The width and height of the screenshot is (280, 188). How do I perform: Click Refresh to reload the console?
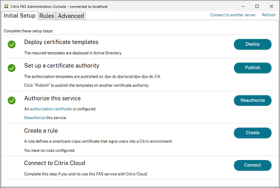pyautogui.click(x=268, y=15)
